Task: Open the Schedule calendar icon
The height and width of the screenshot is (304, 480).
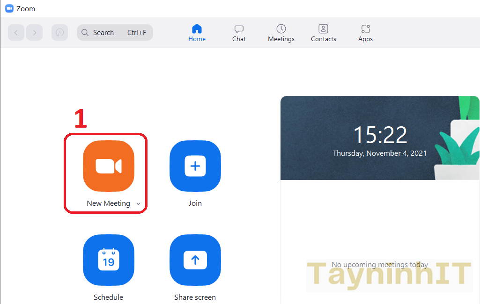Action: tap(108, 260)
